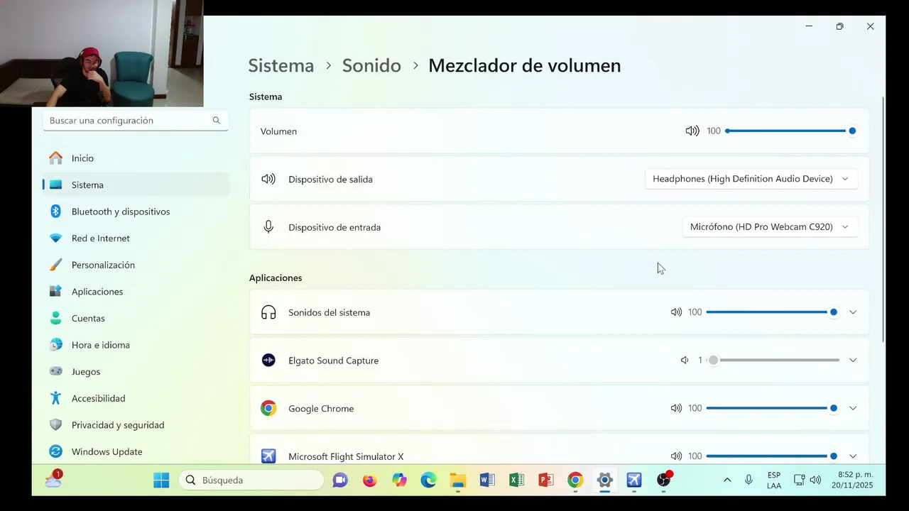The image size is (909, 511).
Task: Click the Dispositivo de entrada microphone icon
Action: point(268,227)
